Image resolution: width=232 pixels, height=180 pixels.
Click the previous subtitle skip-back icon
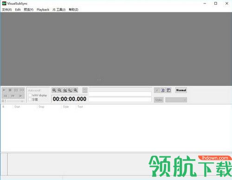pos(5,96)
